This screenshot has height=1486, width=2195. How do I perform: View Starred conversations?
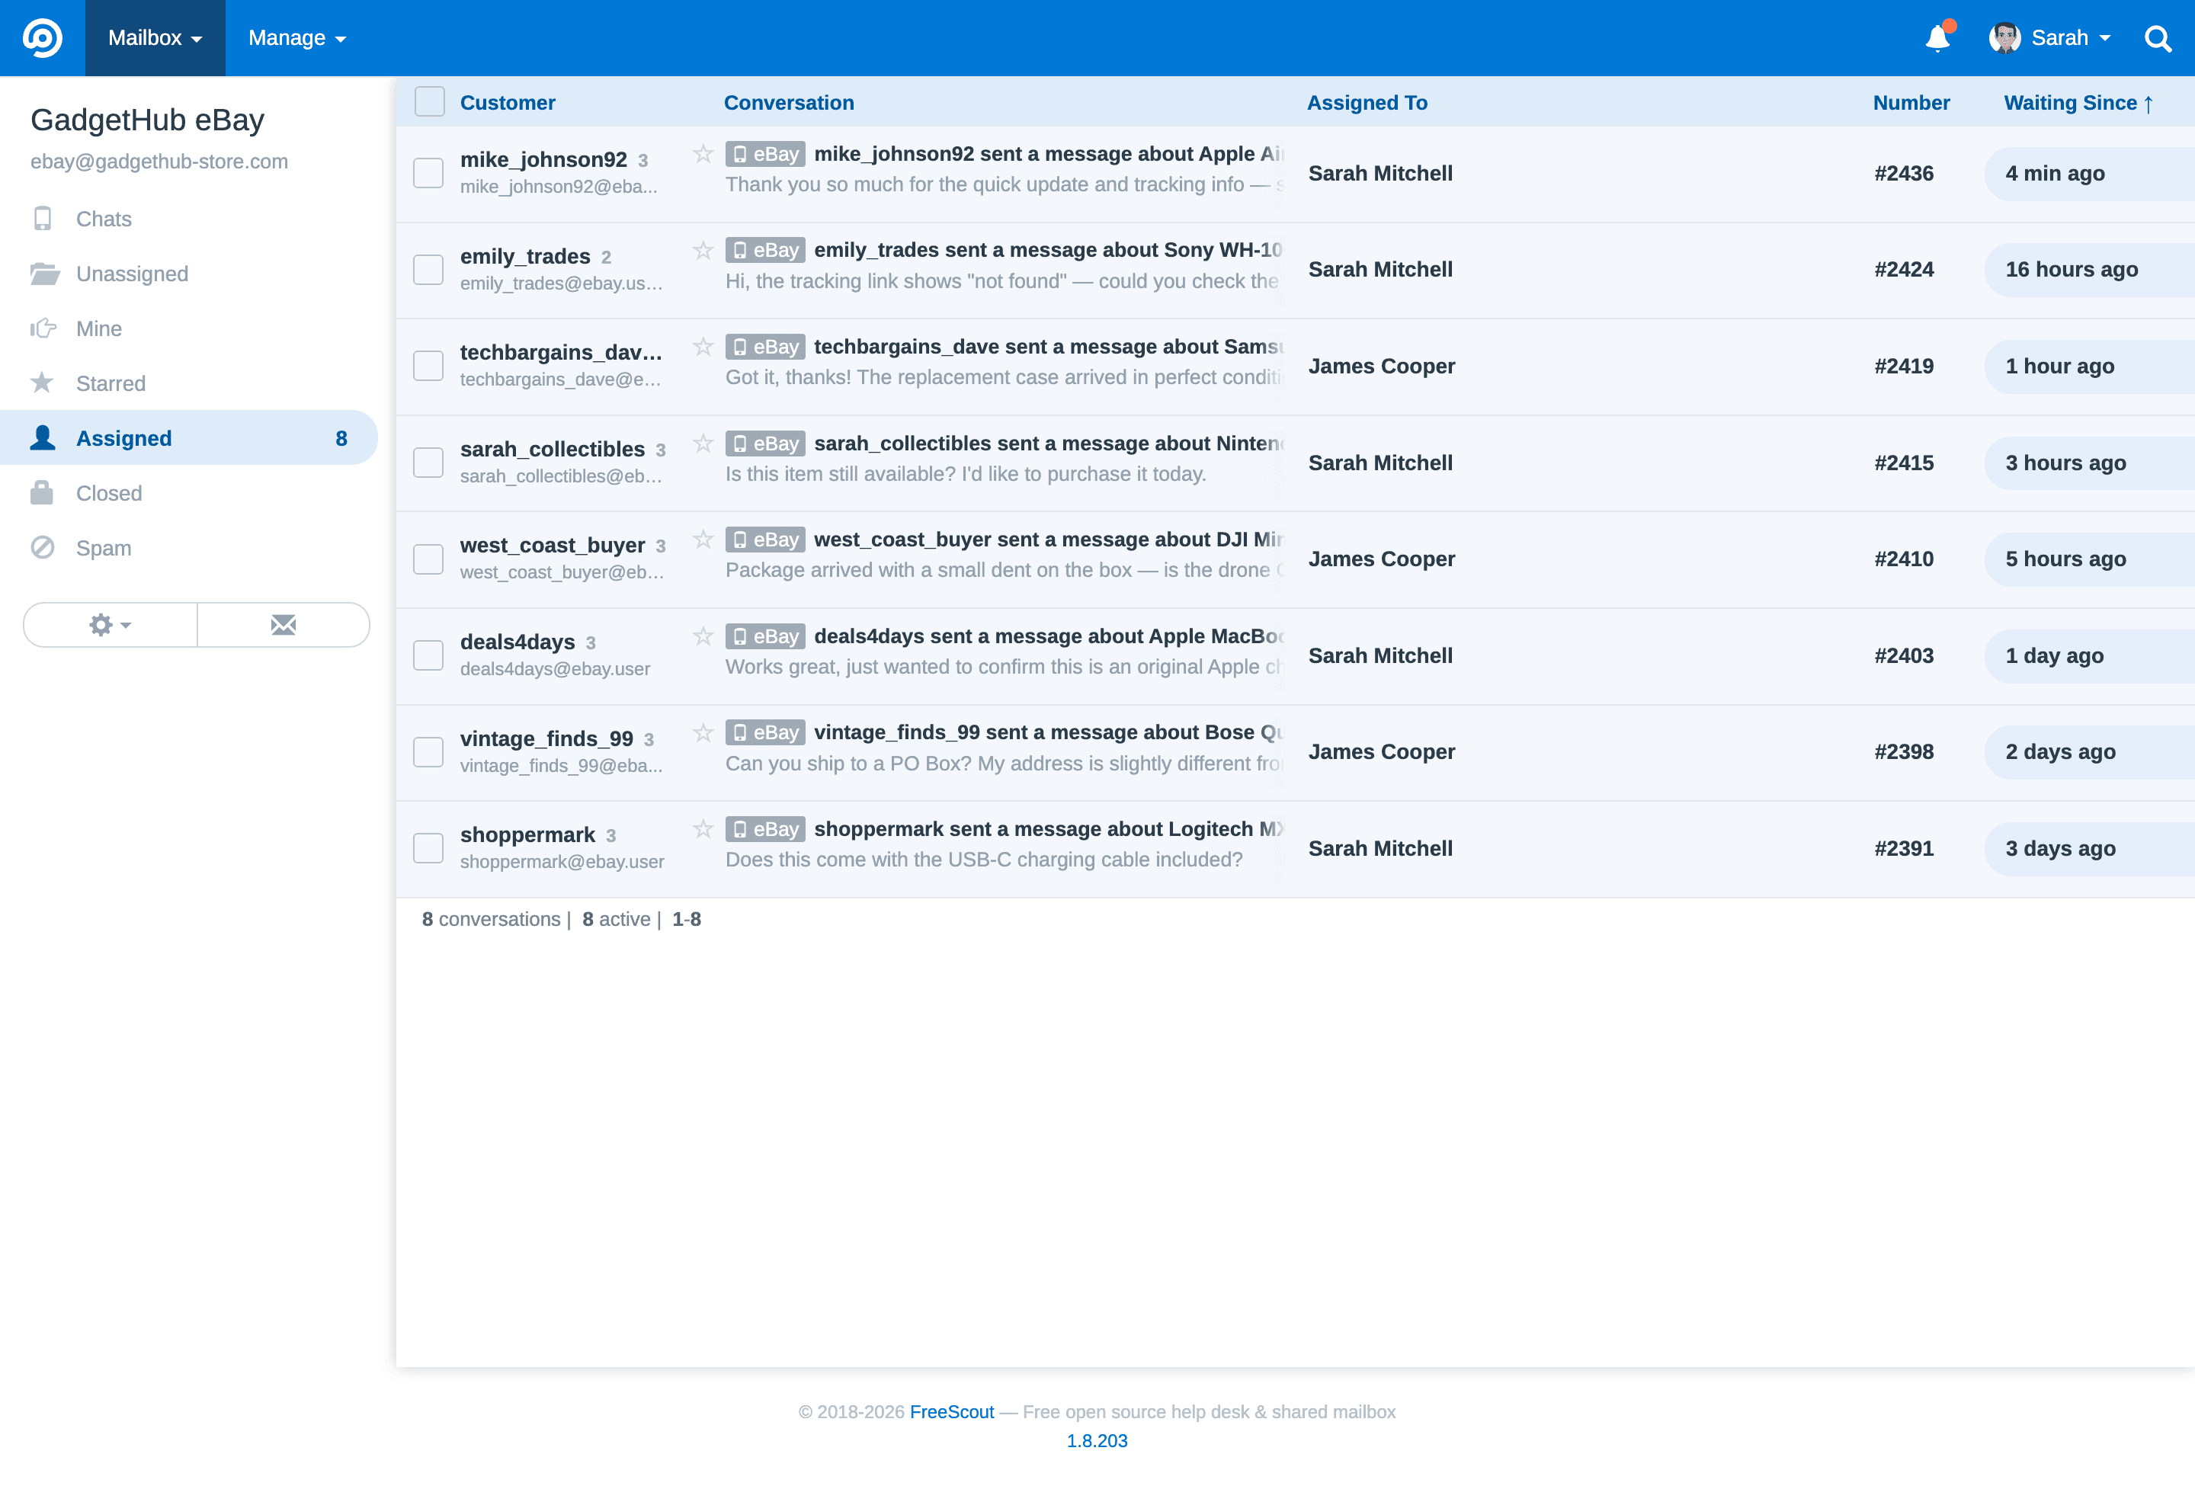[x=111, y=383]
